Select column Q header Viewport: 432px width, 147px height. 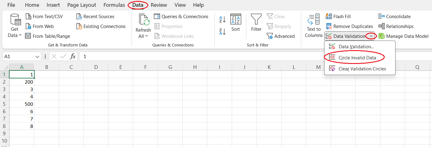(x=417, y=67)
